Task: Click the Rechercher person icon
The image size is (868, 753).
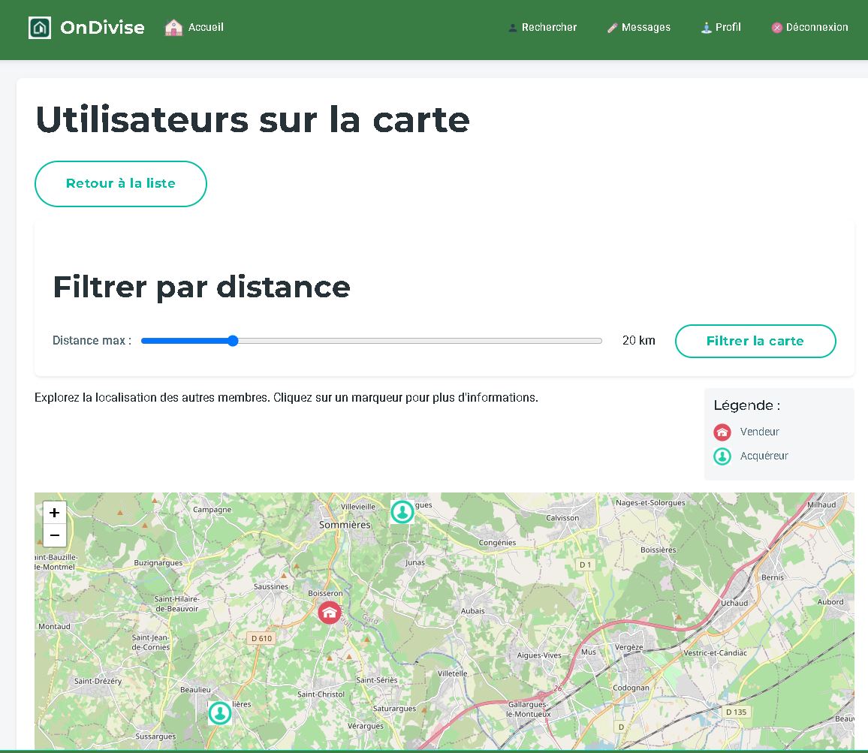Action: coord(513,28)
